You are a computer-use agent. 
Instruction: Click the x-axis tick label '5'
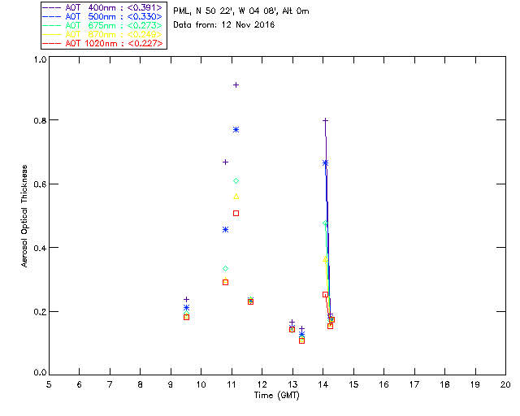pos(49,384)
